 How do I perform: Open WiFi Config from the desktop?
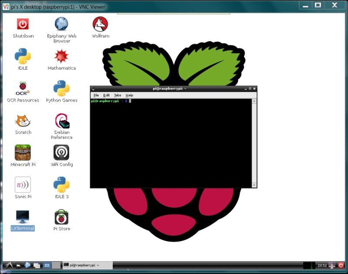(x=61, y=152)
